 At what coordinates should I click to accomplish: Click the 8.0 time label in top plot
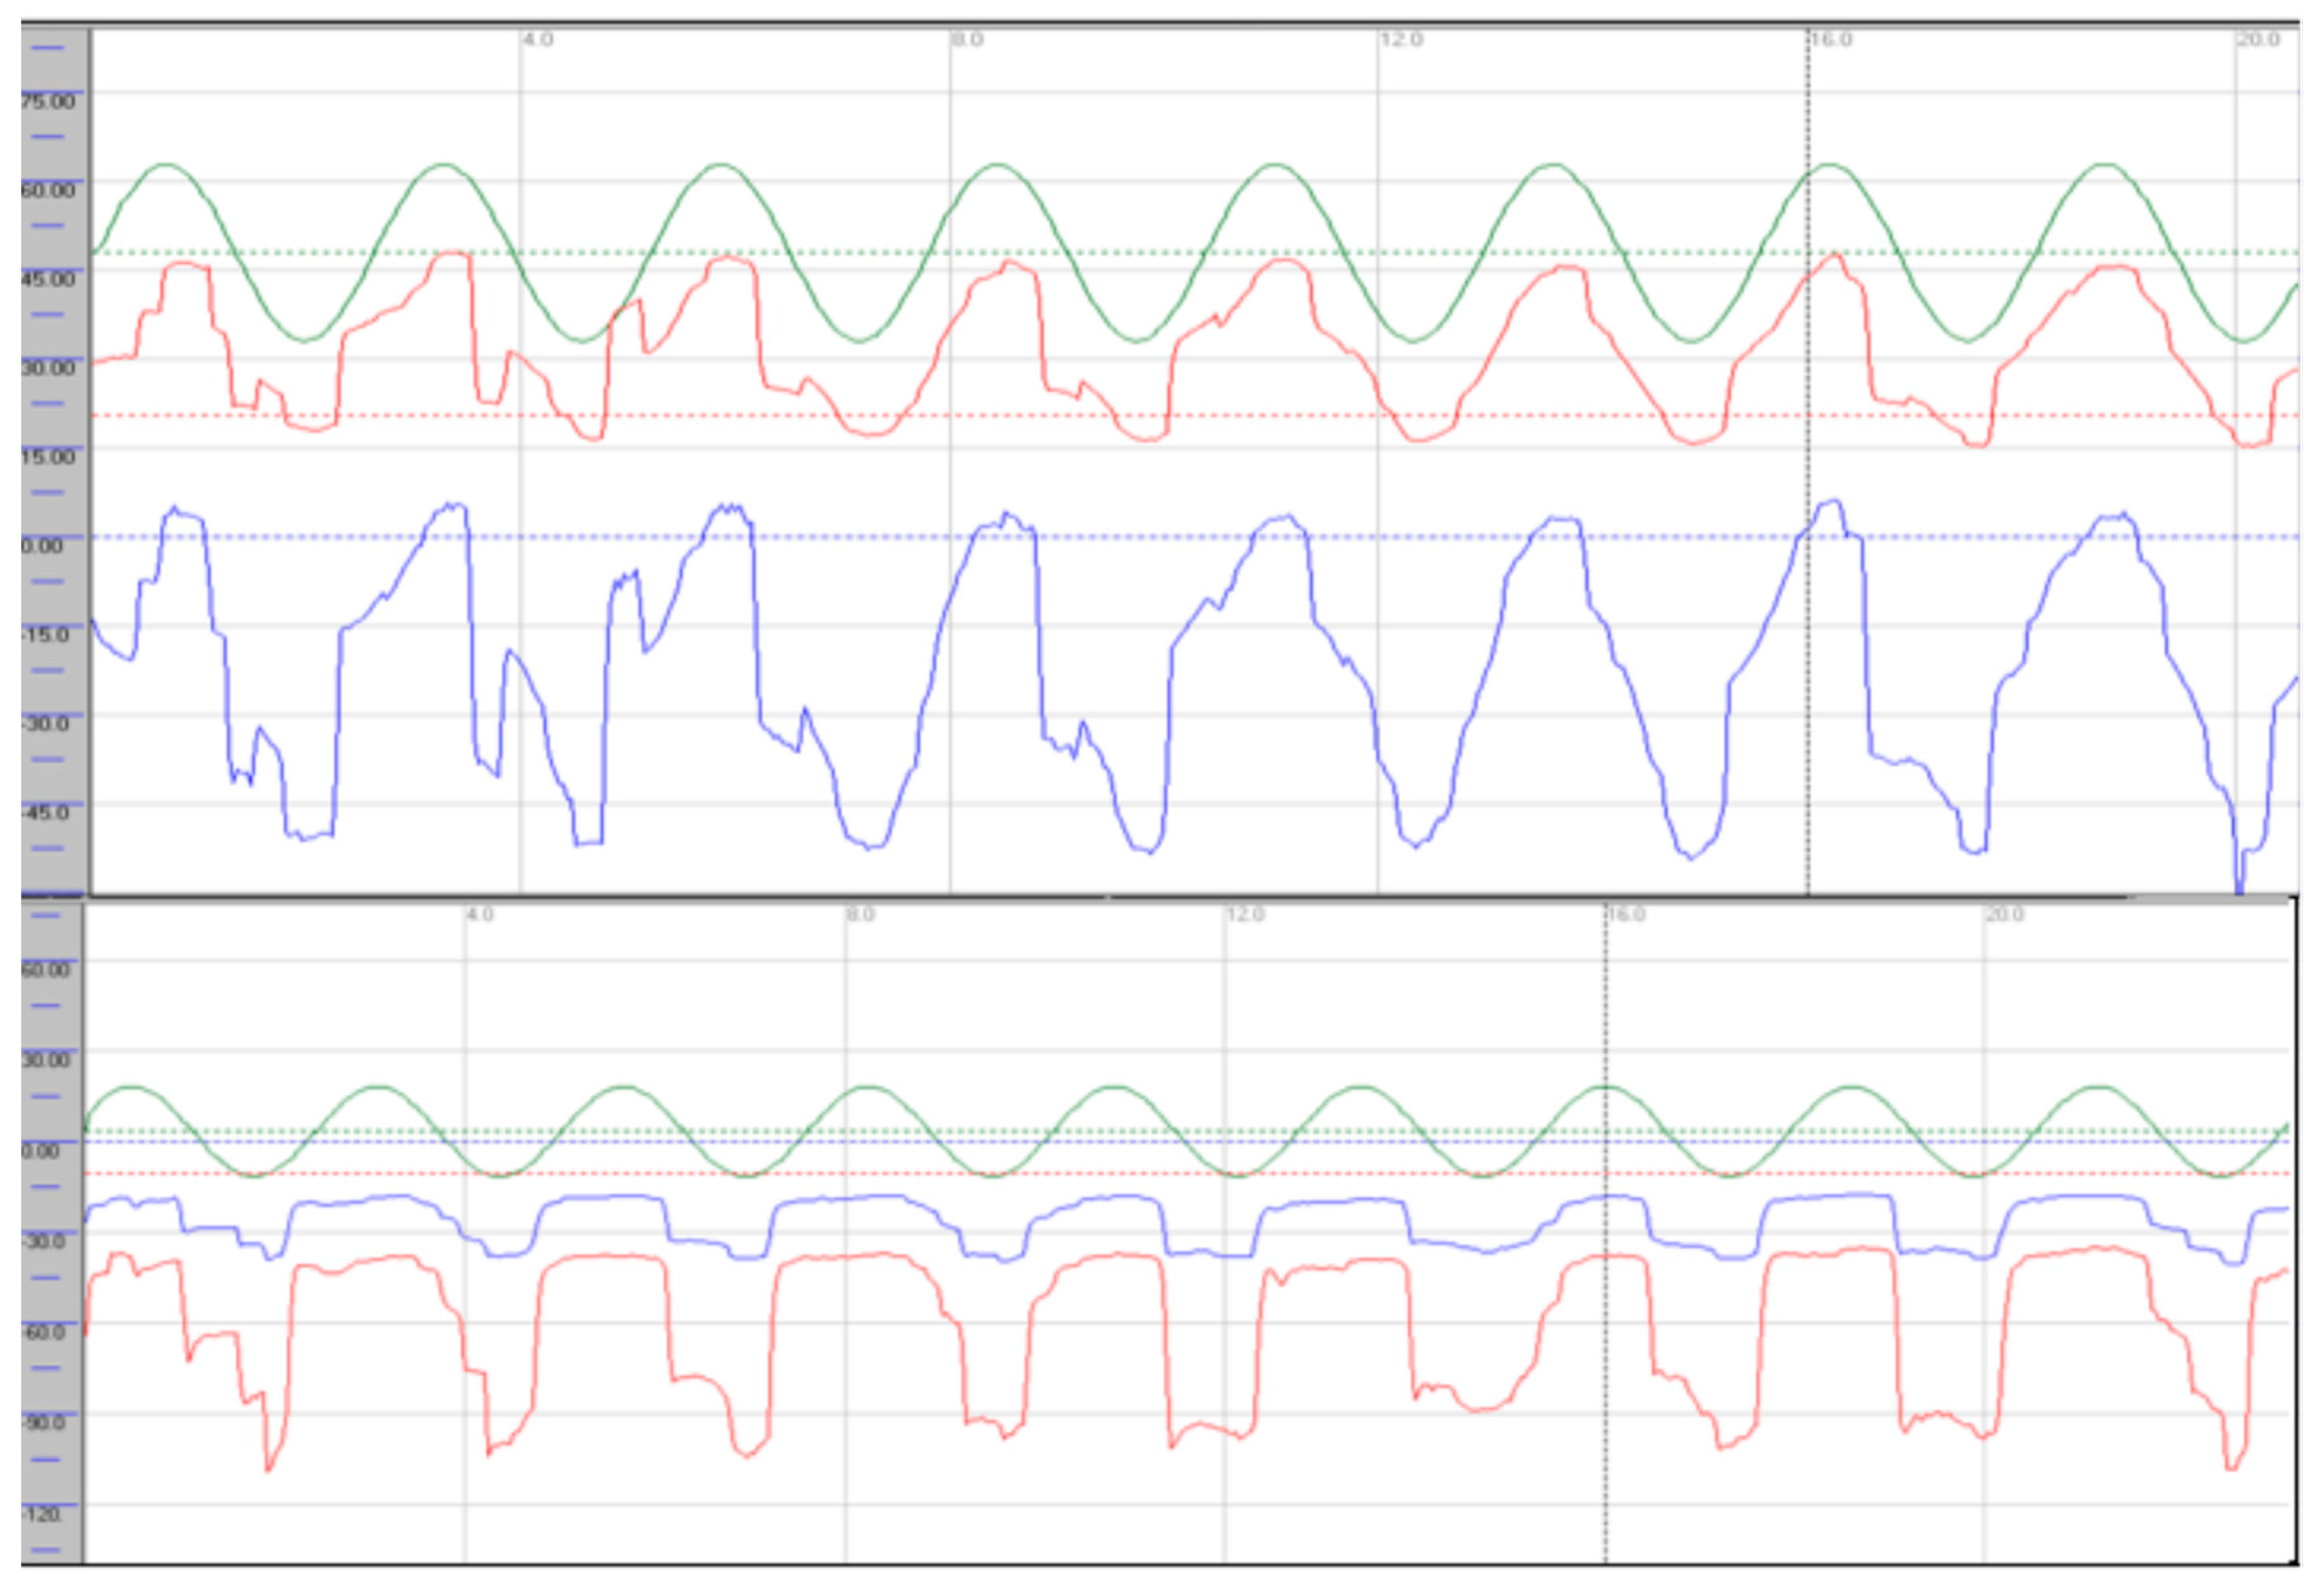pos(967,40)
